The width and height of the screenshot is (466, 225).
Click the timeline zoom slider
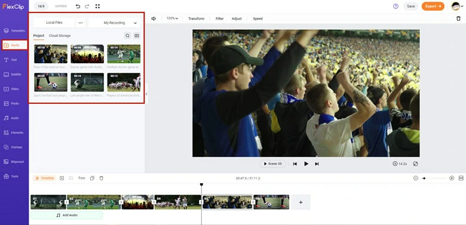434,178
